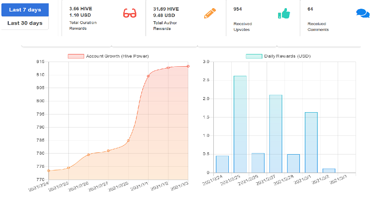
Task: Select the 2021/2/26 bar in Daily Rewards
Action: pyautogui.click(x=258, y=163)
